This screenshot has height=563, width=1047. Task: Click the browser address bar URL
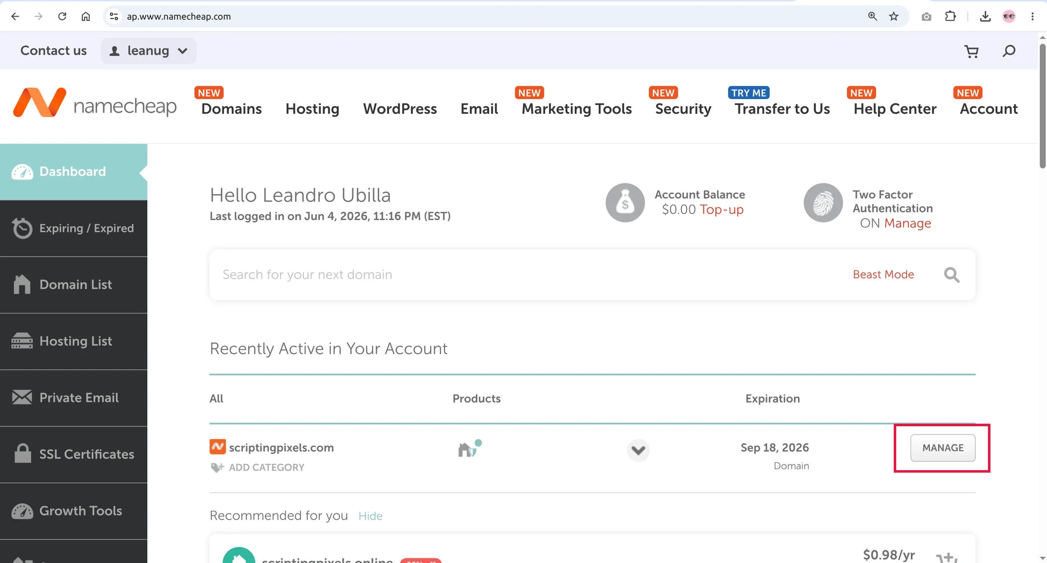pos(179,16)
